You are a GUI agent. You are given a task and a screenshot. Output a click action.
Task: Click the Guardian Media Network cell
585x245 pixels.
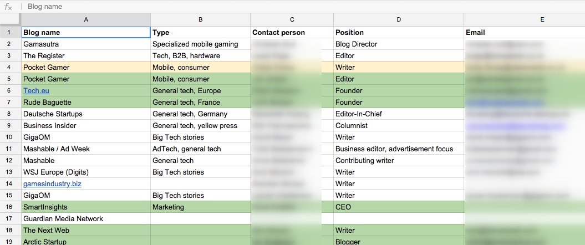(86, 218)
